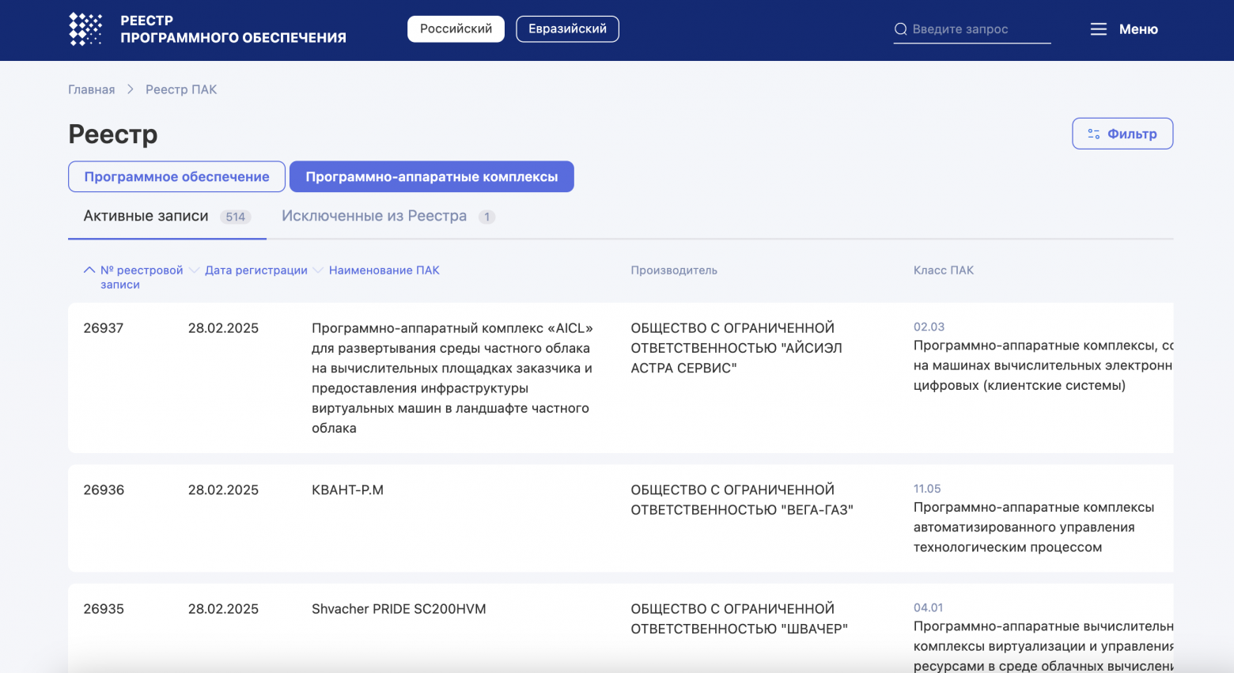The height and width of the screenshot is (673, 1234).
Task: Click the Реестр ПАК breadcrumb
Action: point(181,89)
